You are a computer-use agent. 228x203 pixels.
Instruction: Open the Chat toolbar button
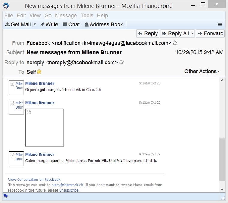[x=71, y=25]
